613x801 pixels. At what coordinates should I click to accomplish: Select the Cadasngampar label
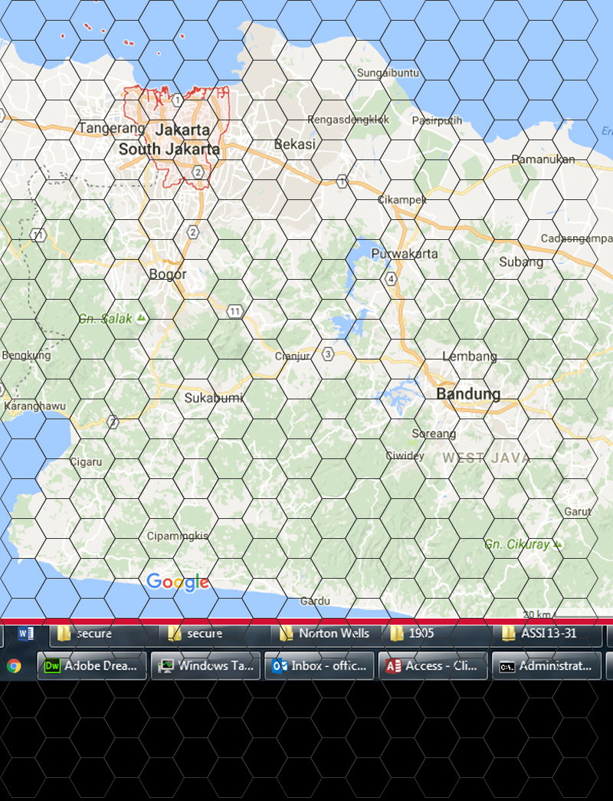pyautogui.click(x=577, y=238)
